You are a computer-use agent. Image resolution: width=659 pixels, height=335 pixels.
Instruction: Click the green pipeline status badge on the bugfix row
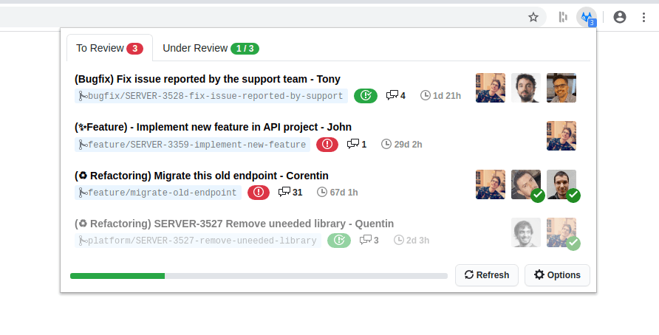[365, 96]
